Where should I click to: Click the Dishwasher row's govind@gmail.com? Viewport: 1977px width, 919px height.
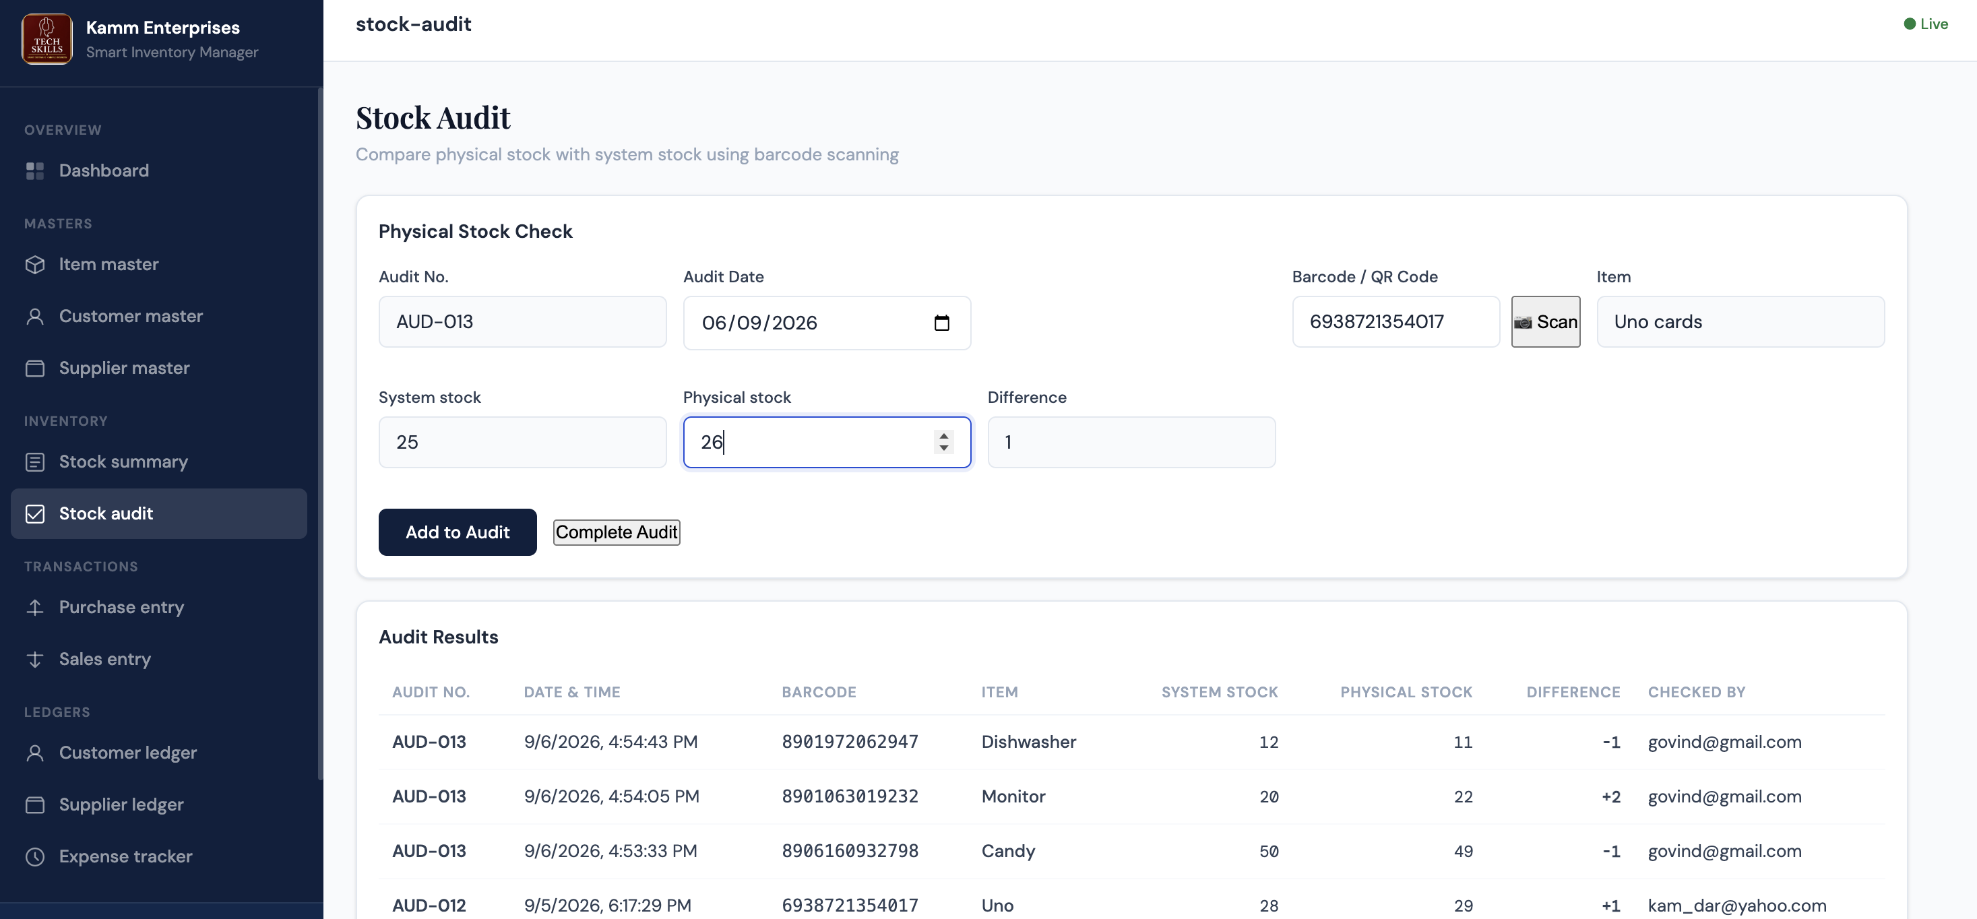[1724, 742]
